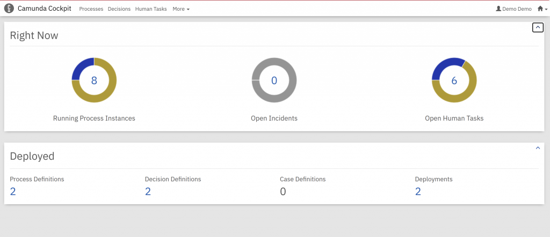This screenshot has width=550, height=237.
Task: Expand the More dropdown menu
Action: [x=181, y=9]
